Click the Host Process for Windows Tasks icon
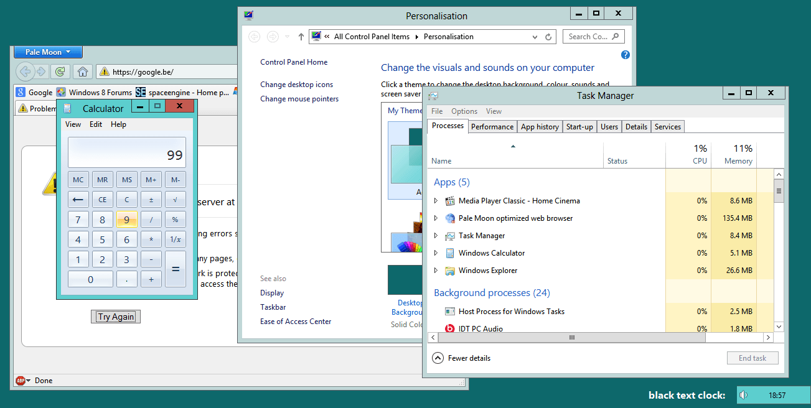Screen dimensions: 811x408 pyautogui.click(x=450, y=311)
